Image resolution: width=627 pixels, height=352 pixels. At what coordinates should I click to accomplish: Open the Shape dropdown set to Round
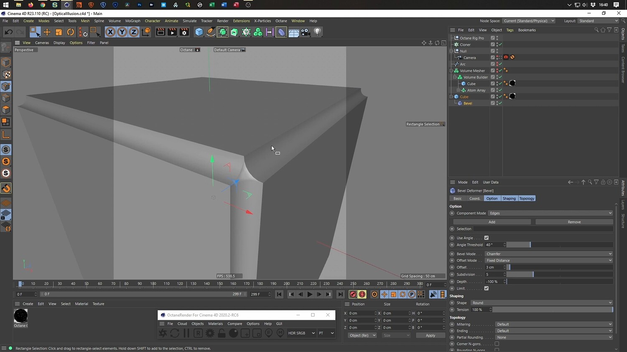542,303
